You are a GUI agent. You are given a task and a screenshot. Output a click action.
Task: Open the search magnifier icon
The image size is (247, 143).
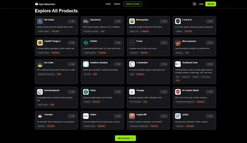point(194,4)
